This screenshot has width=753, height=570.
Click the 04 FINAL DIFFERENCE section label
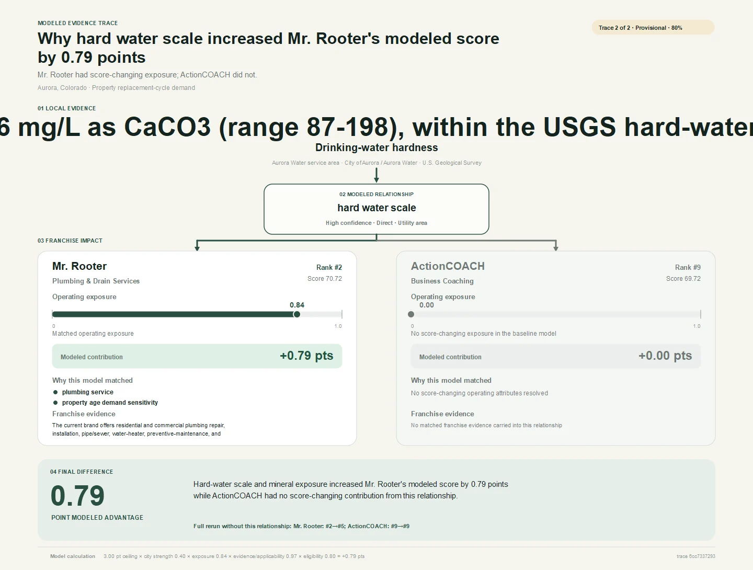pyautogui.click(x=82, y=472)
